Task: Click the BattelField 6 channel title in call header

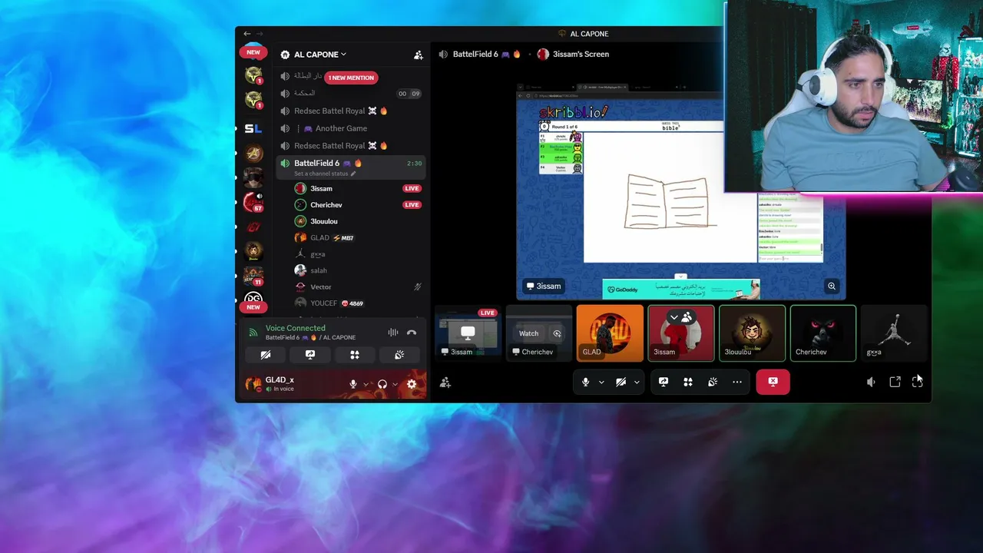Action: pos(475,55)
